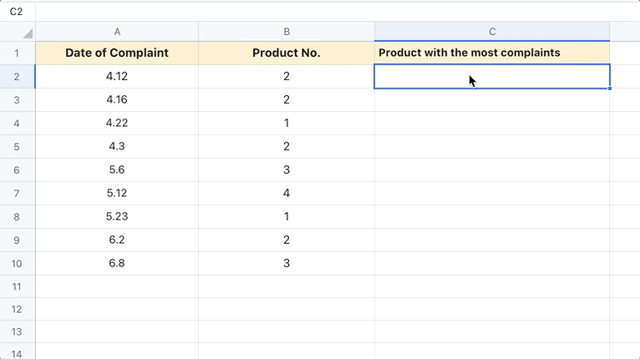640x359 pixels.
Task: Click the cell name box showing C2
Action: [x=17, y=12]
